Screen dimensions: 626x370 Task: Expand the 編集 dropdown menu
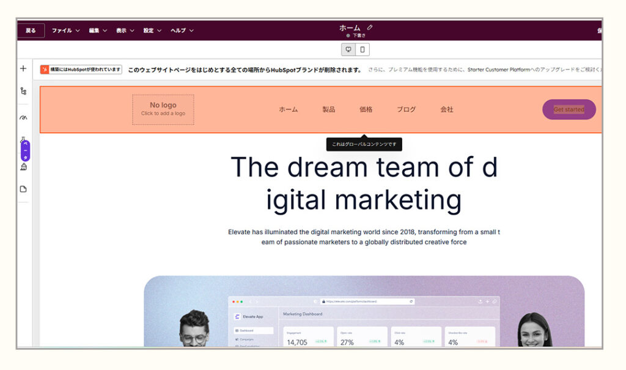click(98, 31)
